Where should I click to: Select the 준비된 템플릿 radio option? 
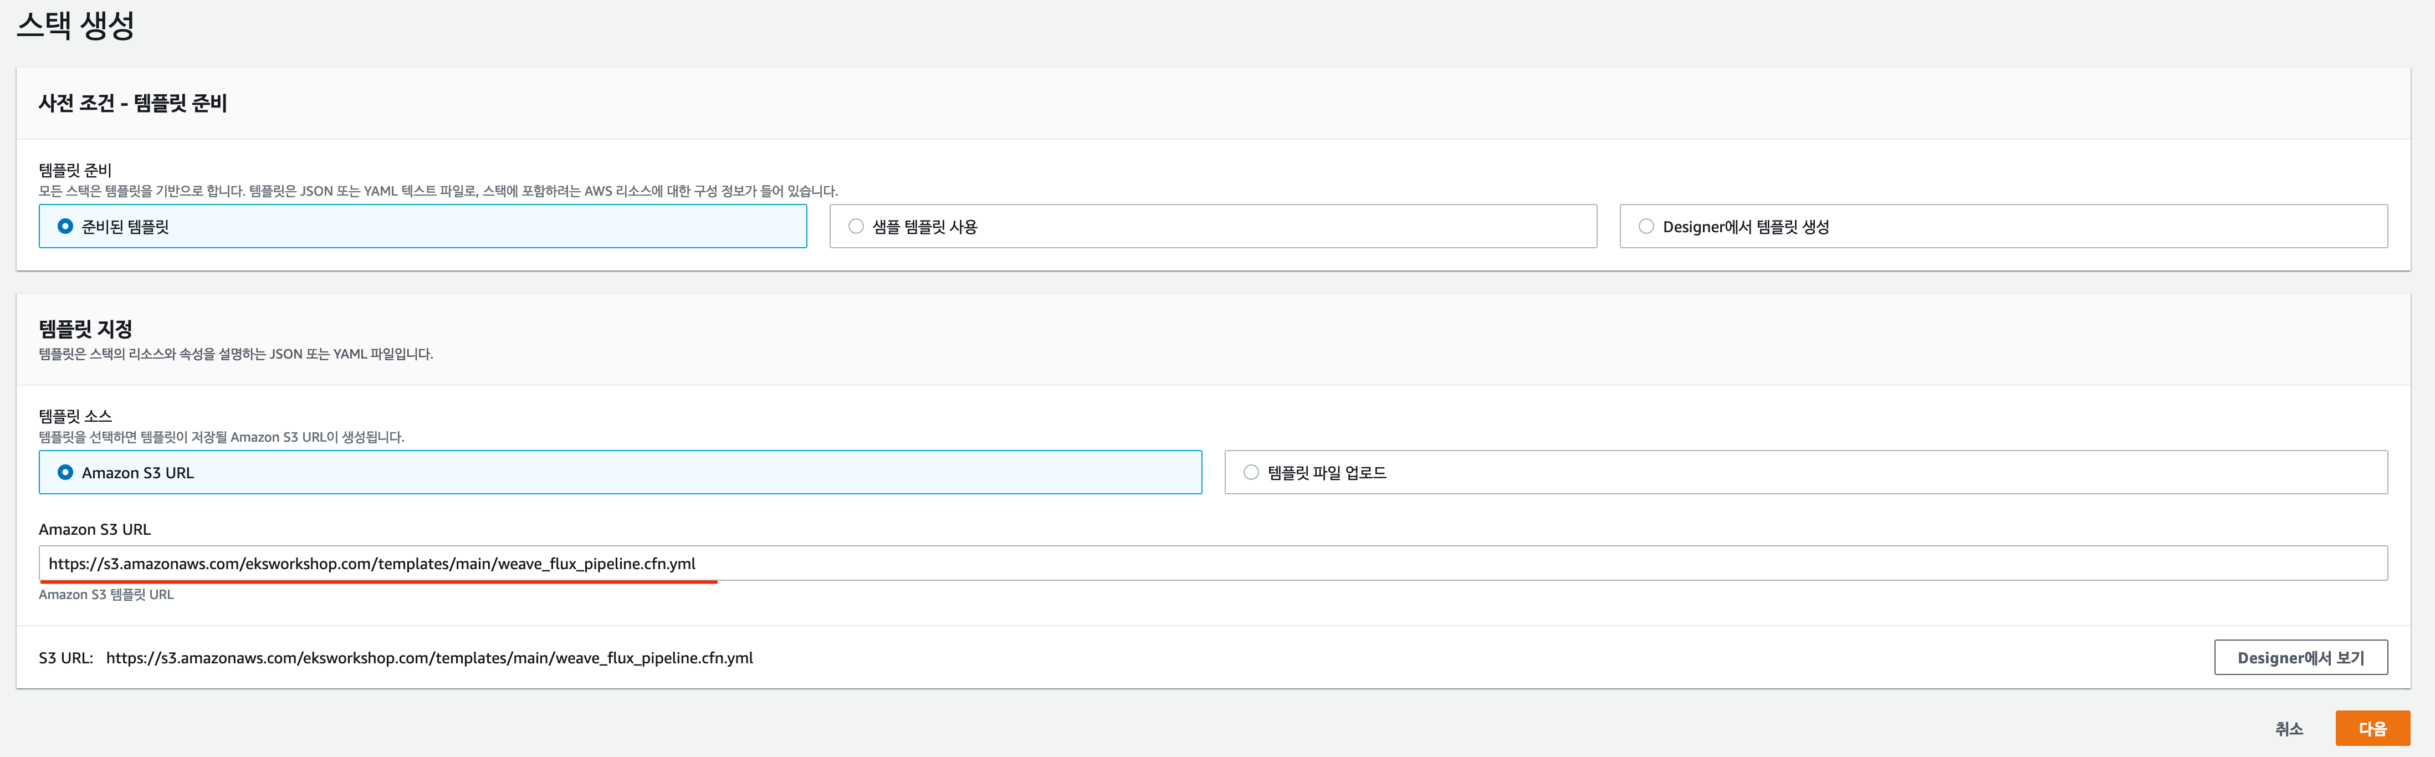[x=422, y=227]
